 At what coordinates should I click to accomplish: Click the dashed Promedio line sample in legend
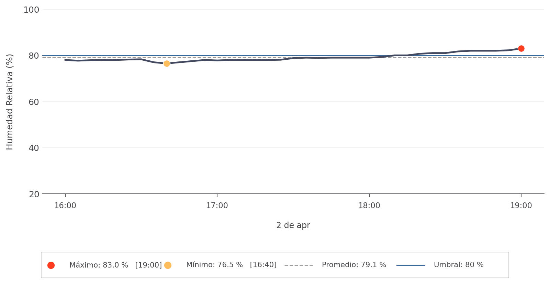pos(299,265)
